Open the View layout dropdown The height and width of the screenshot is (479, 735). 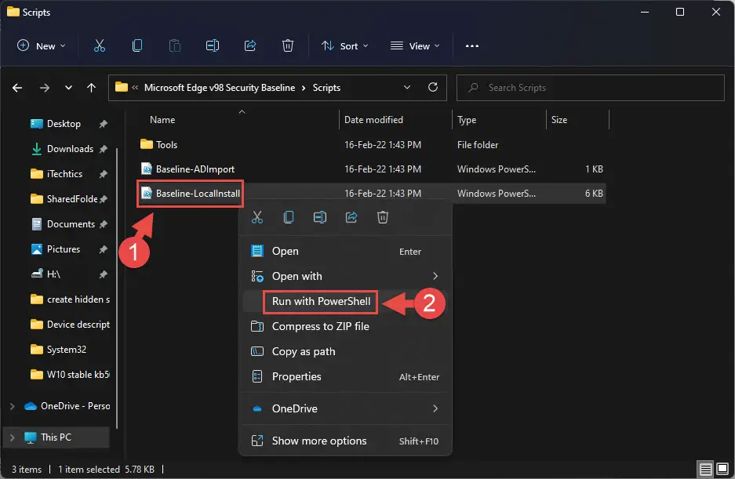pos(415,46)
